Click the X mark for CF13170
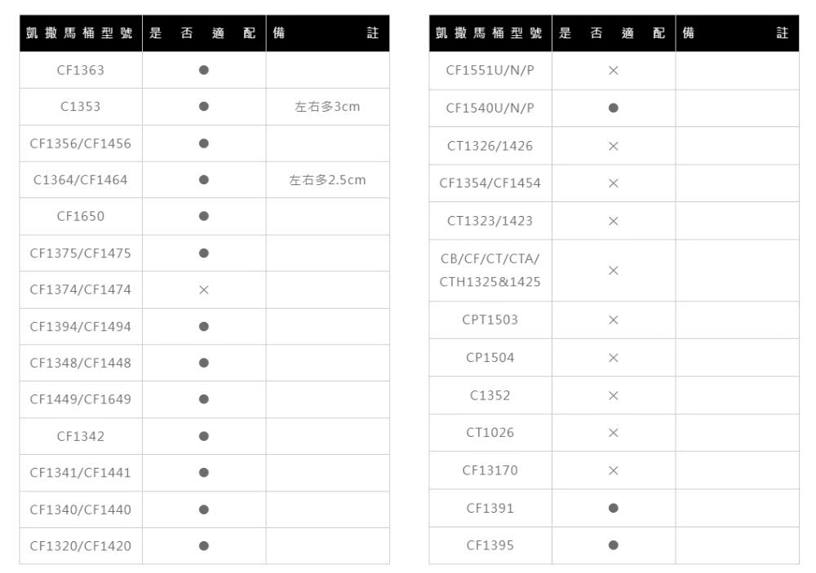Image resolution: width=816 pixels, height=573 pixels. 614,470
